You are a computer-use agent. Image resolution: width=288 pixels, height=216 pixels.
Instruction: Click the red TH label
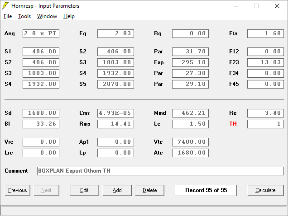[x=233, y=124]
